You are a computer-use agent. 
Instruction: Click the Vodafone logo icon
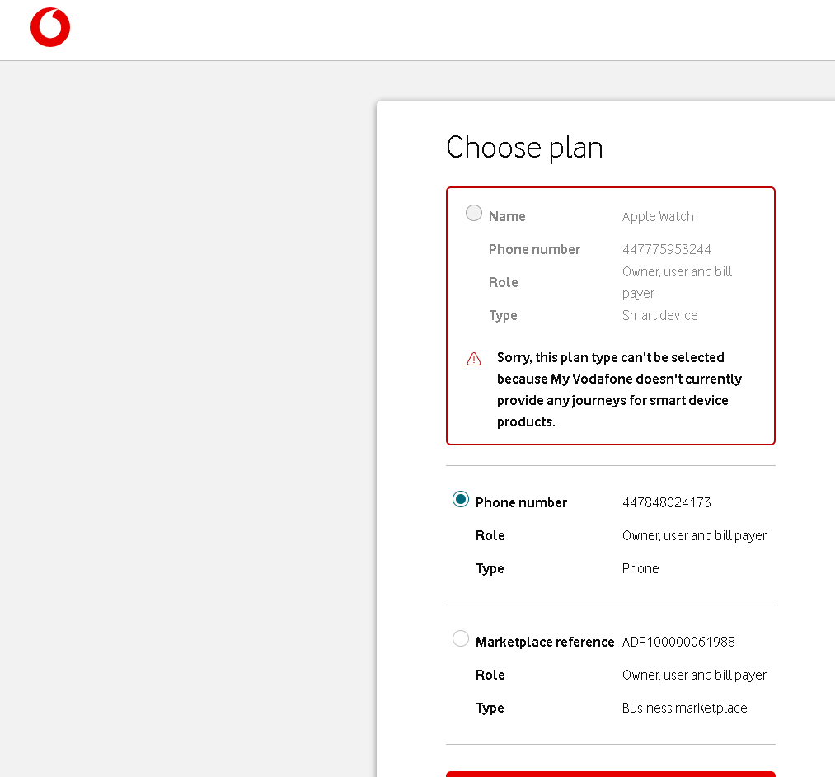click(50, 27)
